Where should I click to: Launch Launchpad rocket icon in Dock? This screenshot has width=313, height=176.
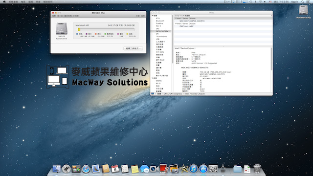click(67, 169)
